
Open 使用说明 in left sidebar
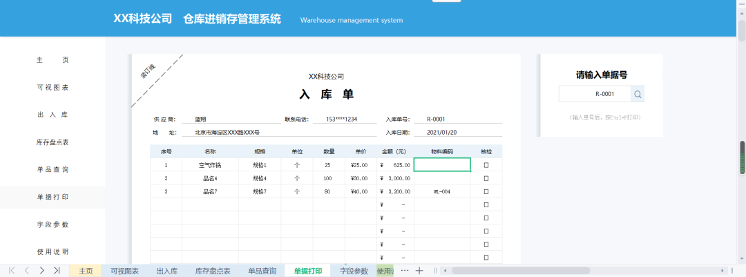pyautogui.click(x=52, y=251)
